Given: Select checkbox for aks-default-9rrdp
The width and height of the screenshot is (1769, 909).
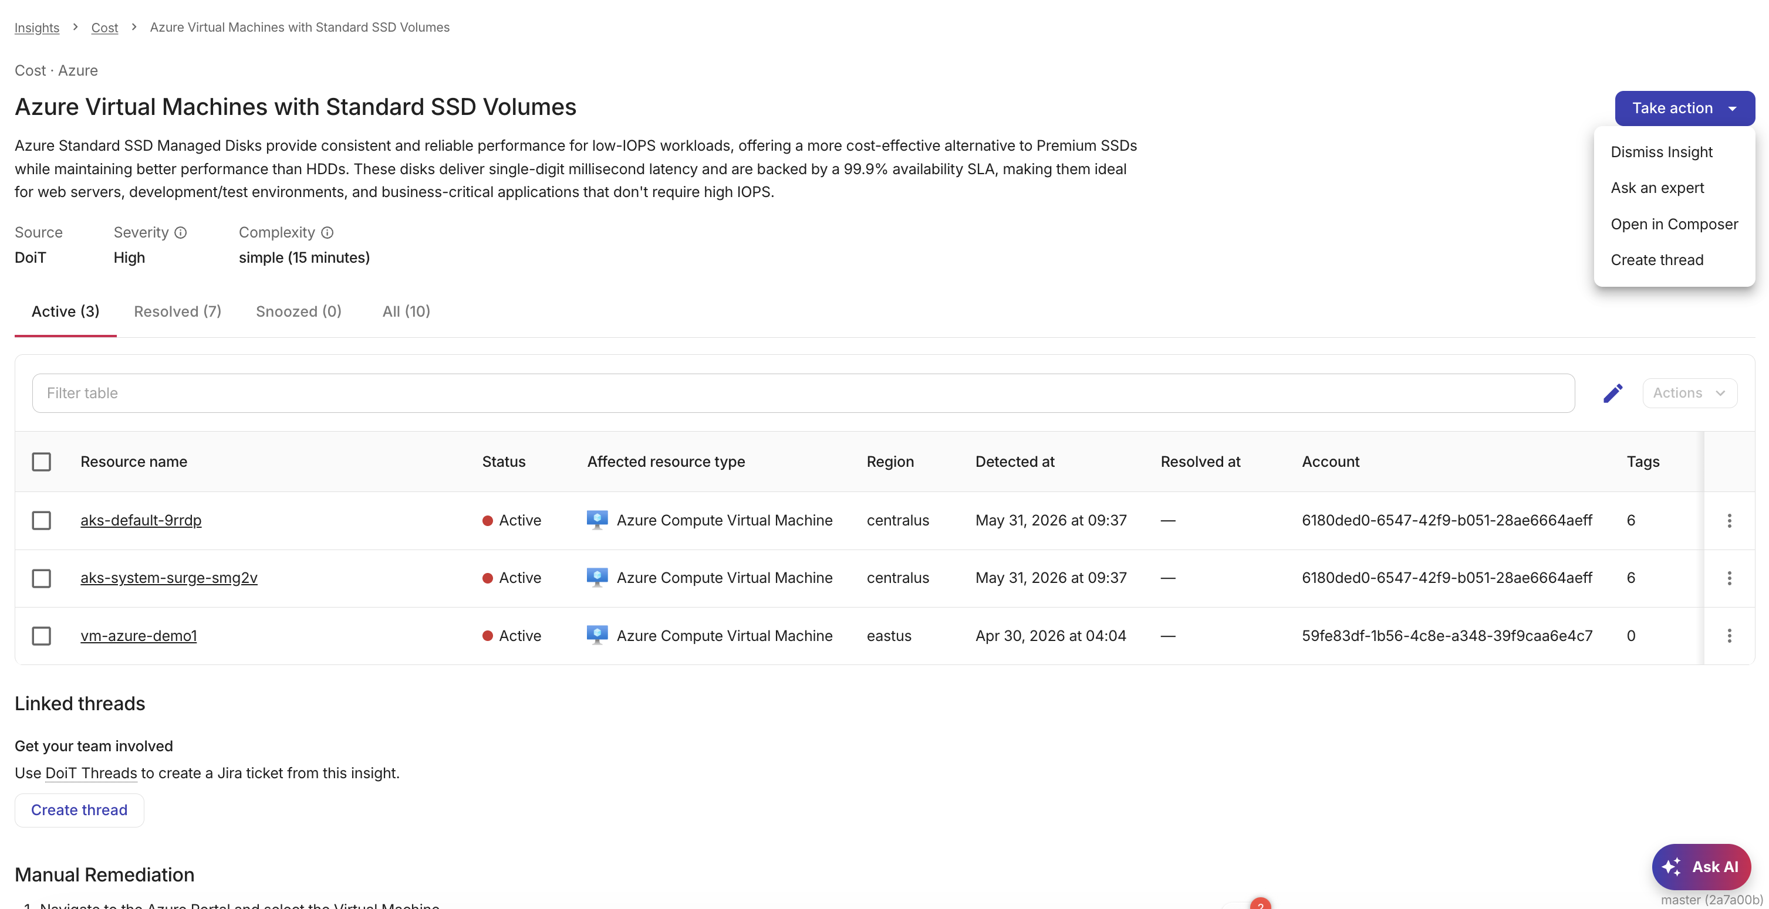Looking at the screenshot, I should click(x=41, y=521).
